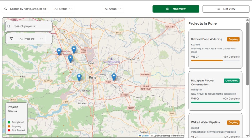Open the Hadapsar Flyover Construction card

tap(215, 91)
